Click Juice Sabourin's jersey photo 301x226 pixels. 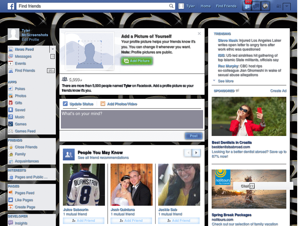coord(84,185)
